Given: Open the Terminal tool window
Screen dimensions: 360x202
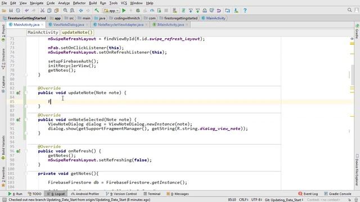Looking at the screenshot, I should click(x=152, y=194).
